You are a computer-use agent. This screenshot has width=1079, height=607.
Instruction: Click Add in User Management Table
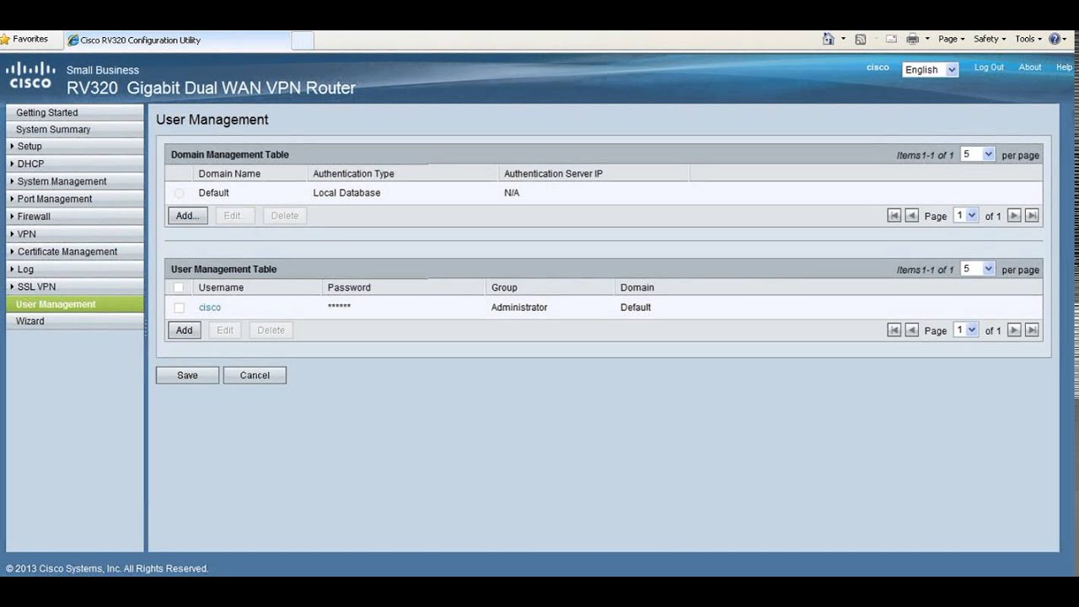(x=184, y=330)
